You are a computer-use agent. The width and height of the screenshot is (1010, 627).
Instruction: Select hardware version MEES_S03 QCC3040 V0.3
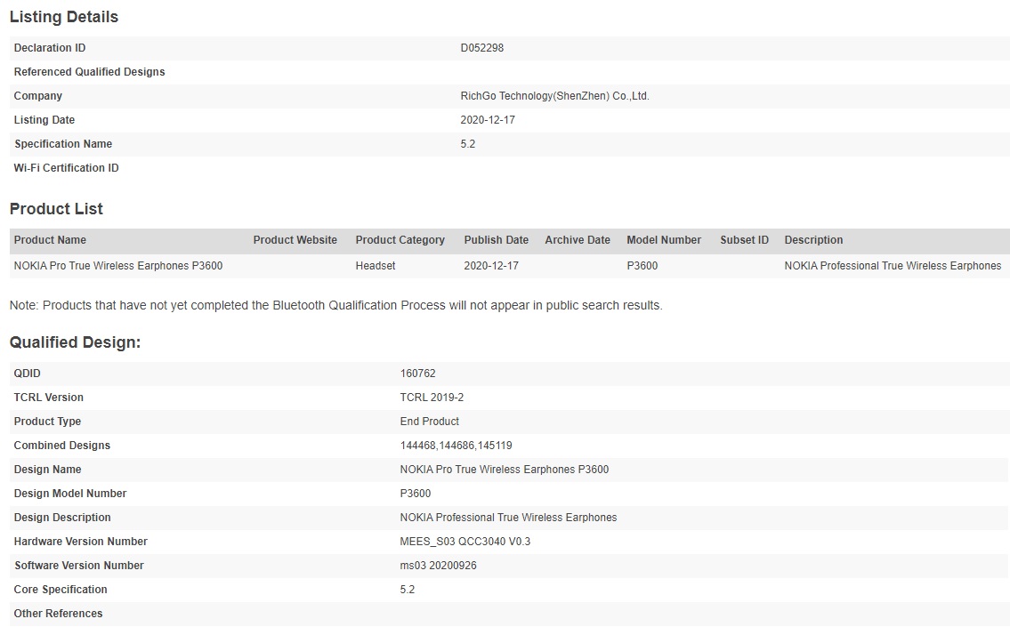pyautogui.click(x=465, y=542)
